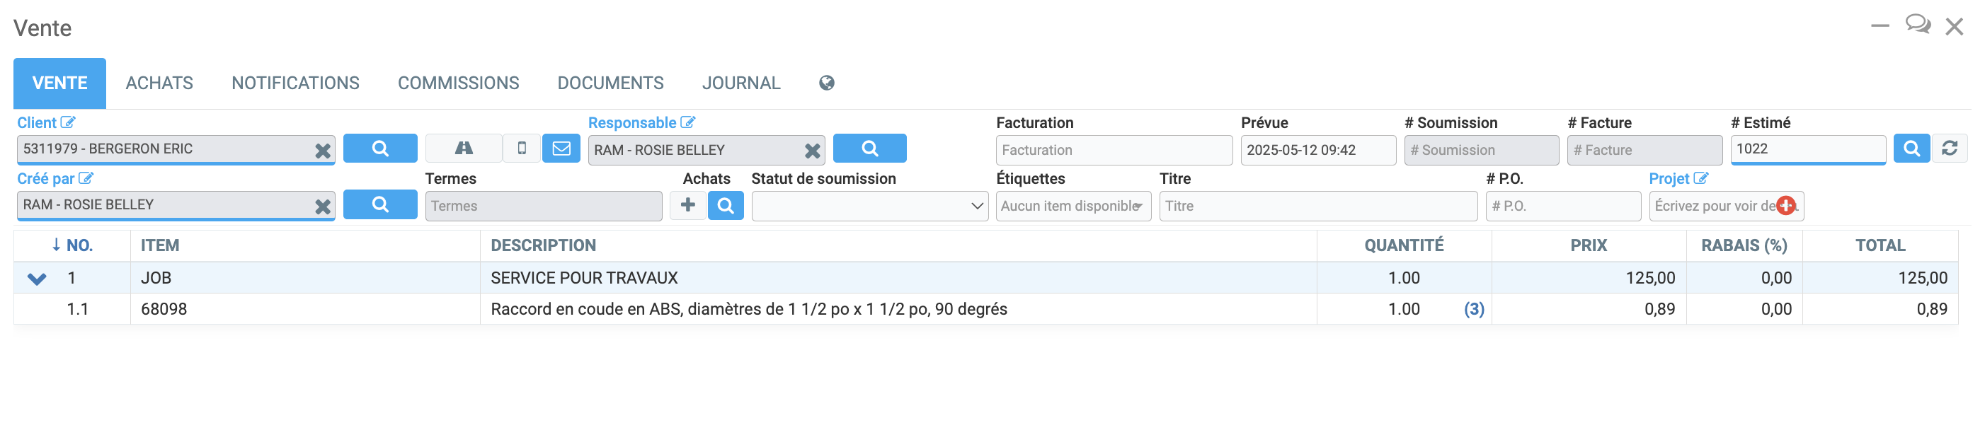Open the Étiquettes dropdown
The width and height of the screenshot is (1985, 430).
(1072, 206)
